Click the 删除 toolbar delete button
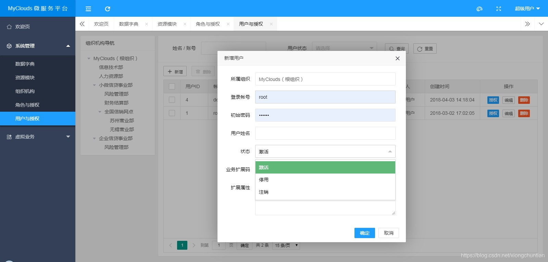This screenshot has height=262, width=548. pos(203,71)
